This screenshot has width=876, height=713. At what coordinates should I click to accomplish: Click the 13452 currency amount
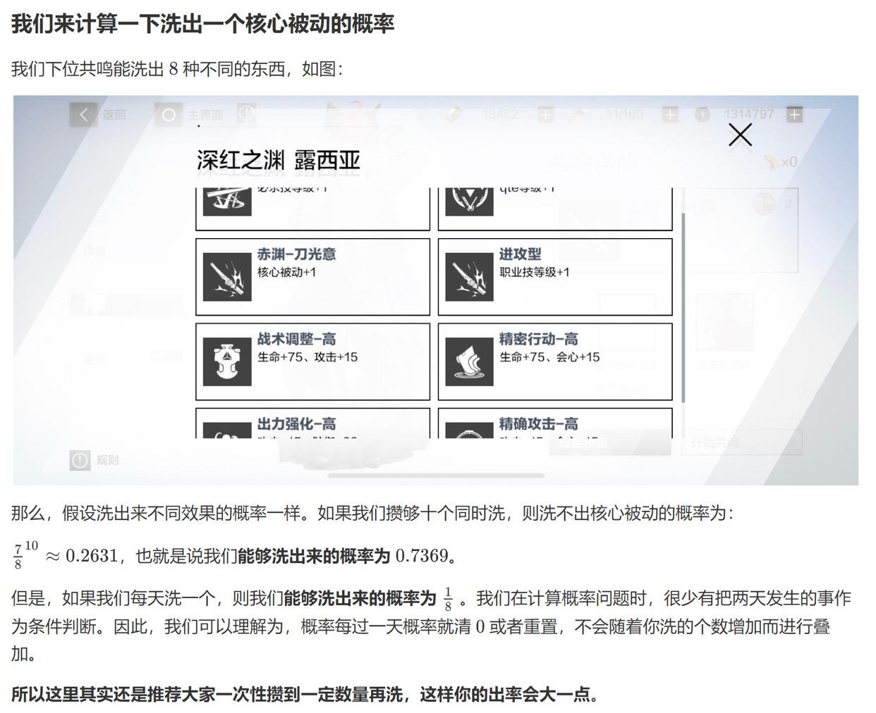pos(500,114)
